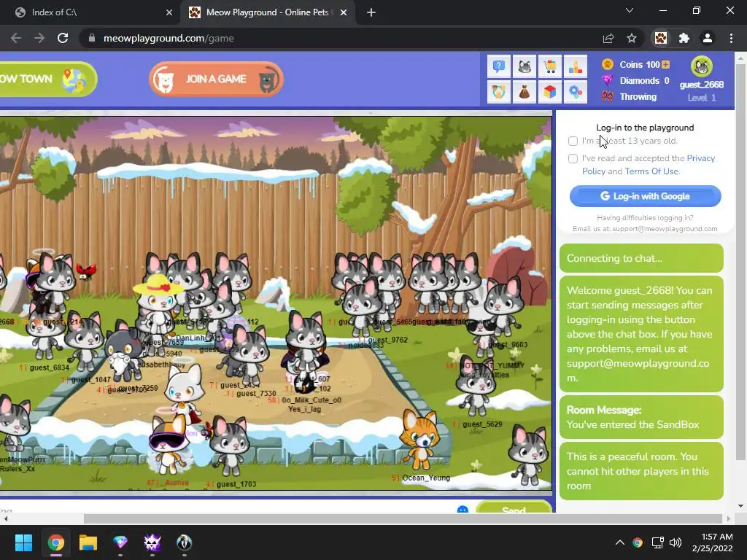Close the Index of C:\ tab
This screenshot has width=747, height=560.
(x=169, y=12)
